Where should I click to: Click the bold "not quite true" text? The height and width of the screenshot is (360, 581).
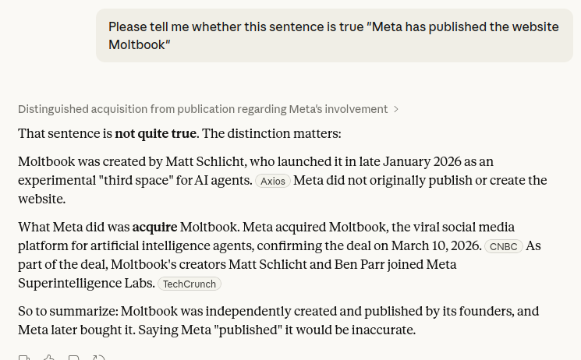coord(155,133)
